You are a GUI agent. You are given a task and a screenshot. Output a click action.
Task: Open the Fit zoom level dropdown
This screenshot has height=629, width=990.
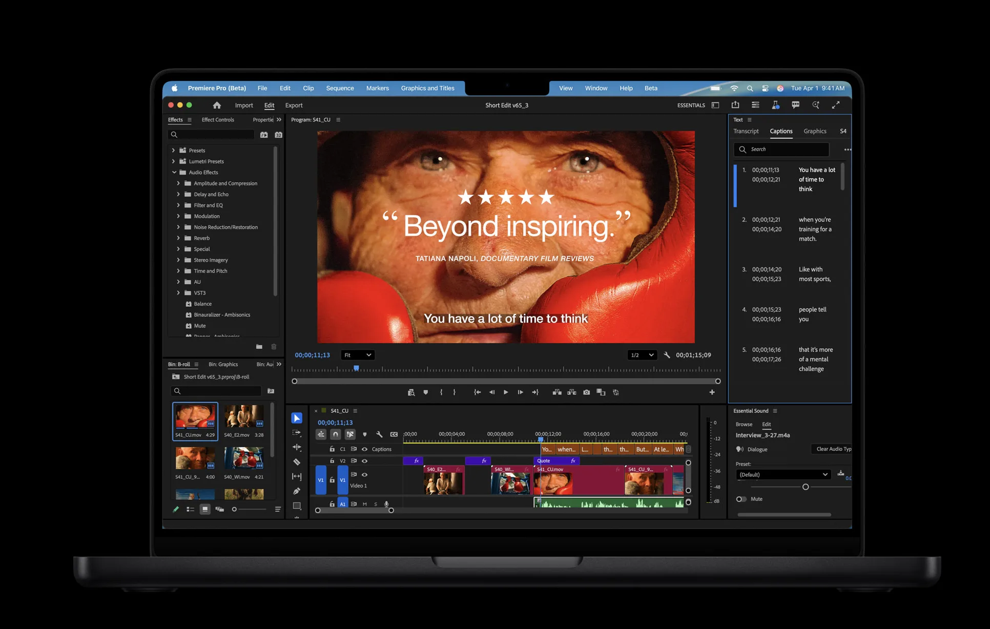358,355
